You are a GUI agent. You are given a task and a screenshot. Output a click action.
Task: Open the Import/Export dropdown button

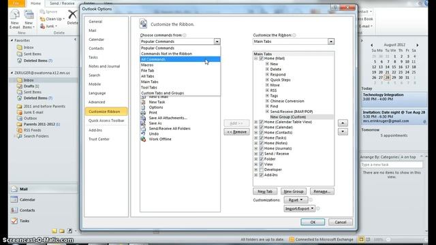(299, 208)
